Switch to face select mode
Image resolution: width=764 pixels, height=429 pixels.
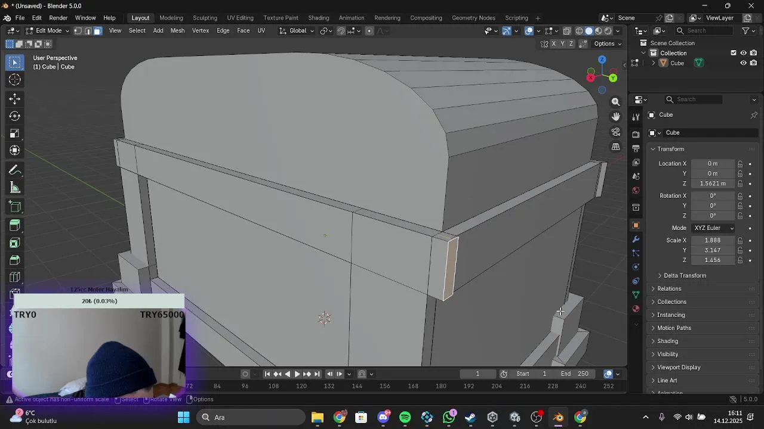pos(98,31)
